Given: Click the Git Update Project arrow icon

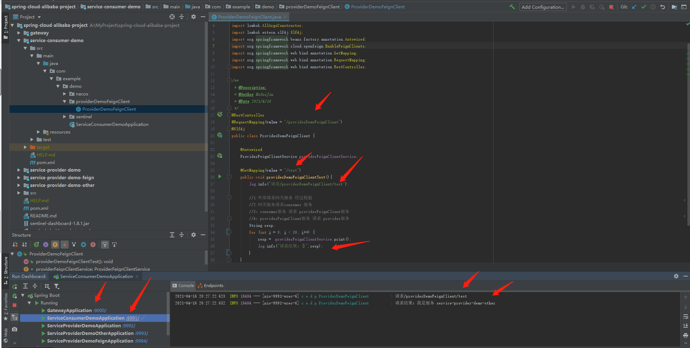Looking at the screenshot, I should (x=634, y=7).
